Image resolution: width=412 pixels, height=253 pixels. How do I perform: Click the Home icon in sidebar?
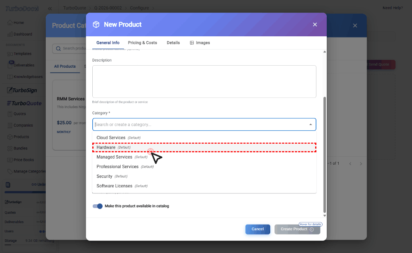10,23
